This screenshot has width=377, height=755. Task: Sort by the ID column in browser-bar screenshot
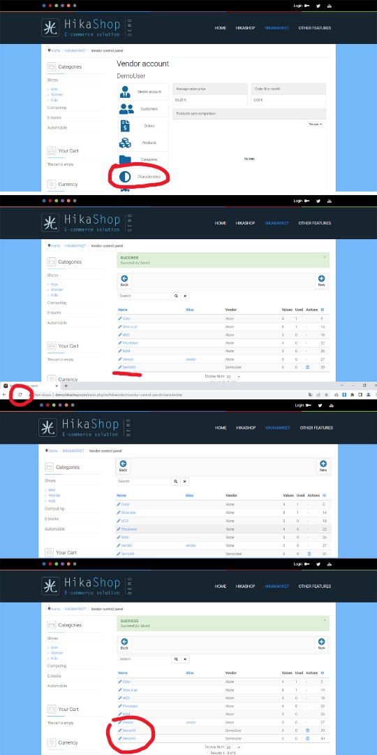[324, 495]
